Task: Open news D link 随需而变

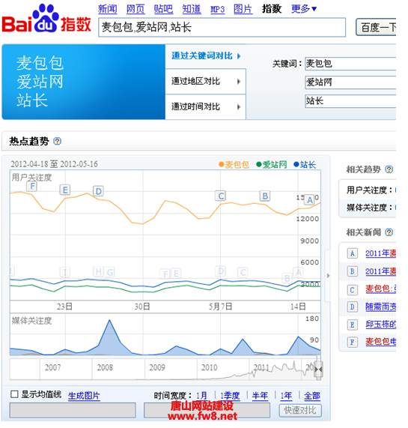Action: [x=380, y=307]
